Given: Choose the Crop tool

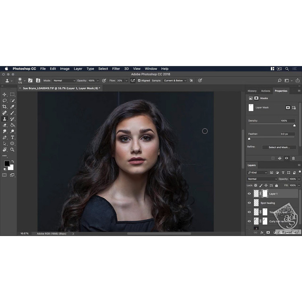Looking at the screenshot, I should pos(4,107).
